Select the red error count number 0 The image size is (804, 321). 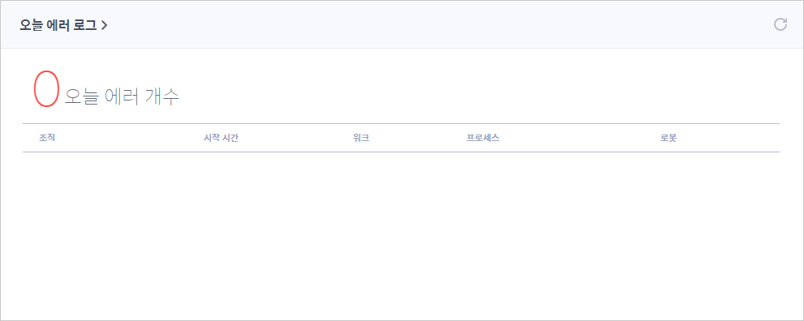[x=47, y=88]
